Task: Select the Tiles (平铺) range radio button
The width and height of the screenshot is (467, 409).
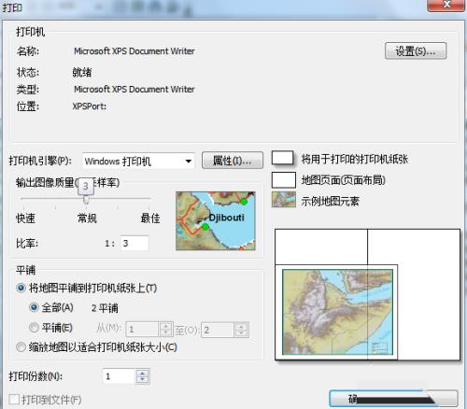Action: coord(34,328)
